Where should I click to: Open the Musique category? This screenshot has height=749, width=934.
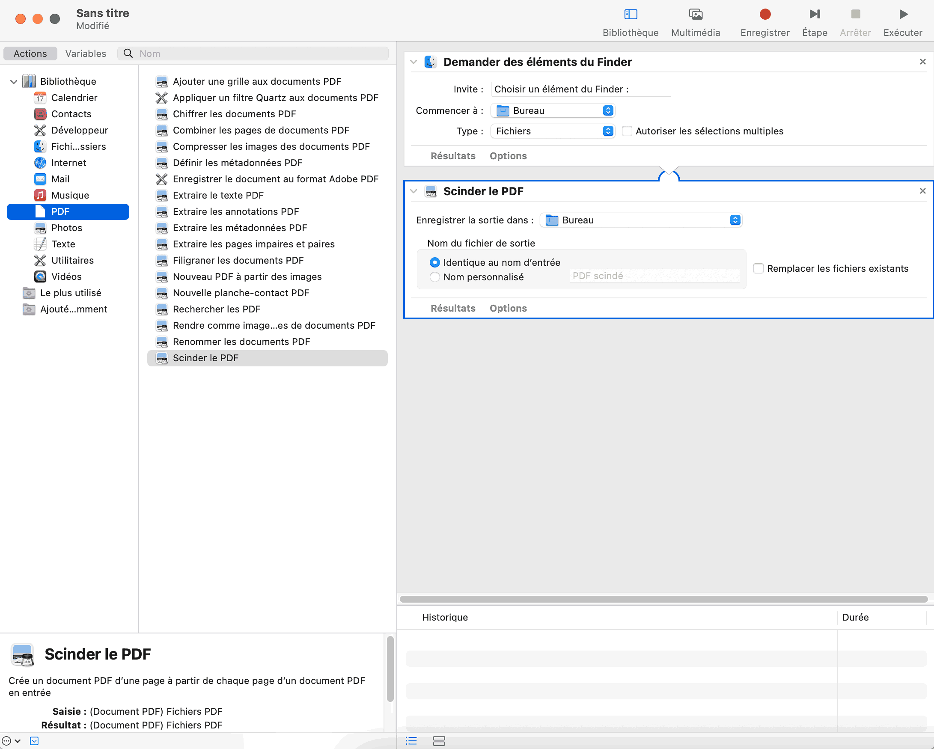pos(70,195)
